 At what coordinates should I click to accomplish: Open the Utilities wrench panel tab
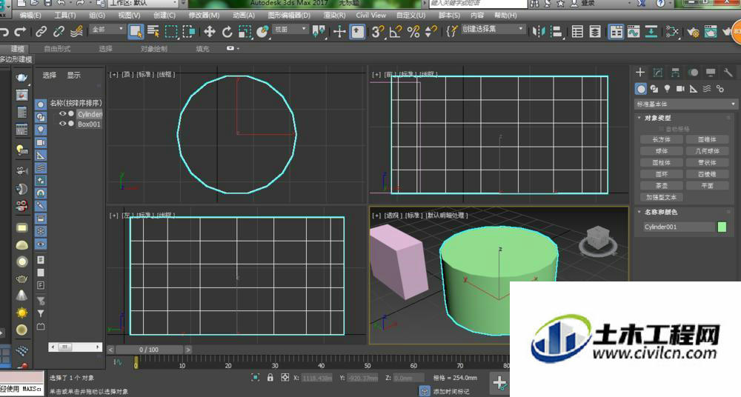coord(728,73)
